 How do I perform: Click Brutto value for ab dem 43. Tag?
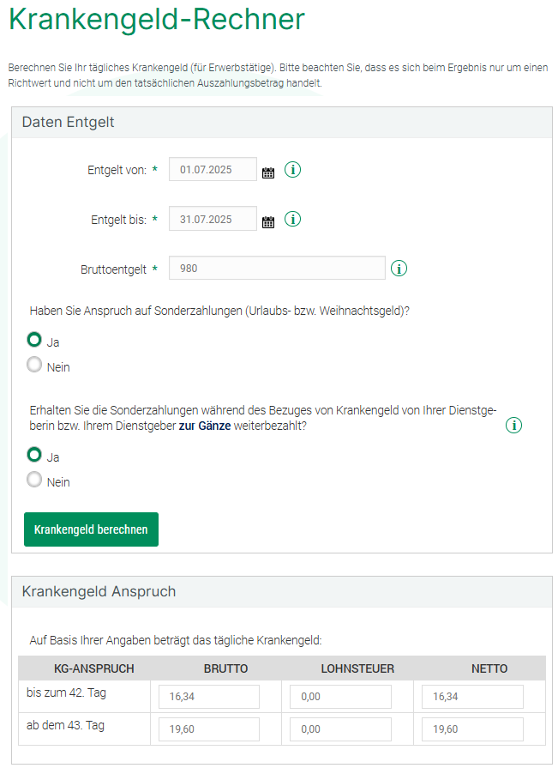click(x=208, y=729)
